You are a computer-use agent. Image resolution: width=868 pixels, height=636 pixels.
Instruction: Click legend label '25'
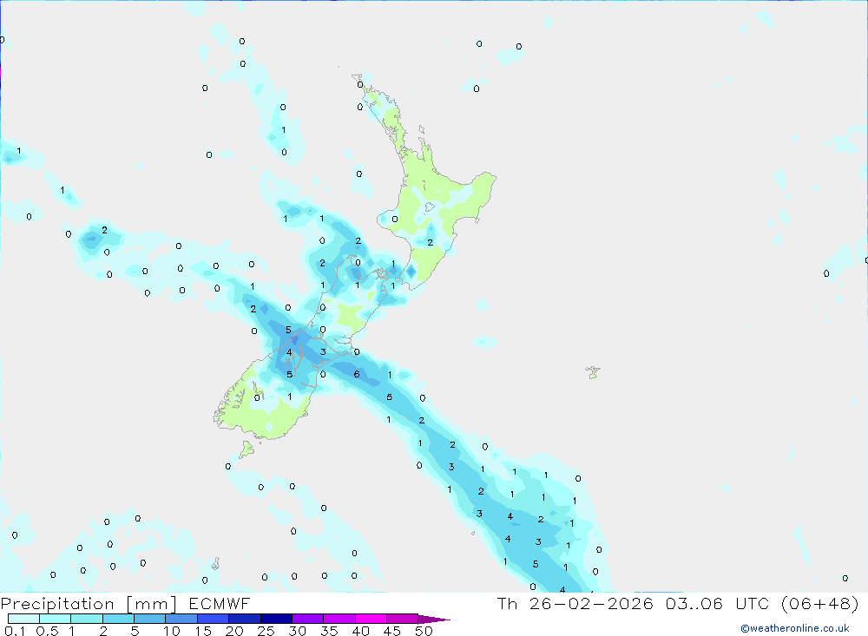266,631
